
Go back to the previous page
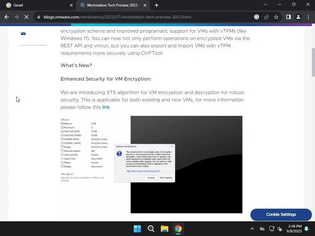(7, 17)
